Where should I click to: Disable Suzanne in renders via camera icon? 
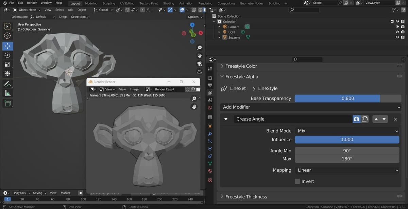point(403,37)
